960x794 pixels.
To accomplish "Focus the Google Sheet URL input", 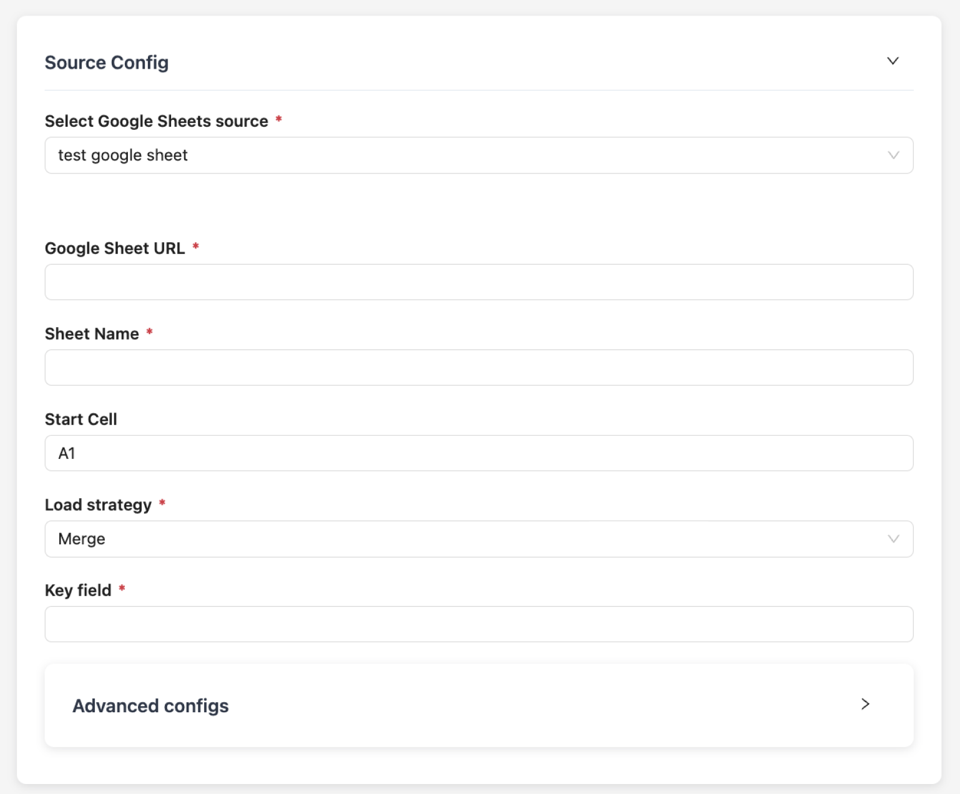I will tap(478, 282).
